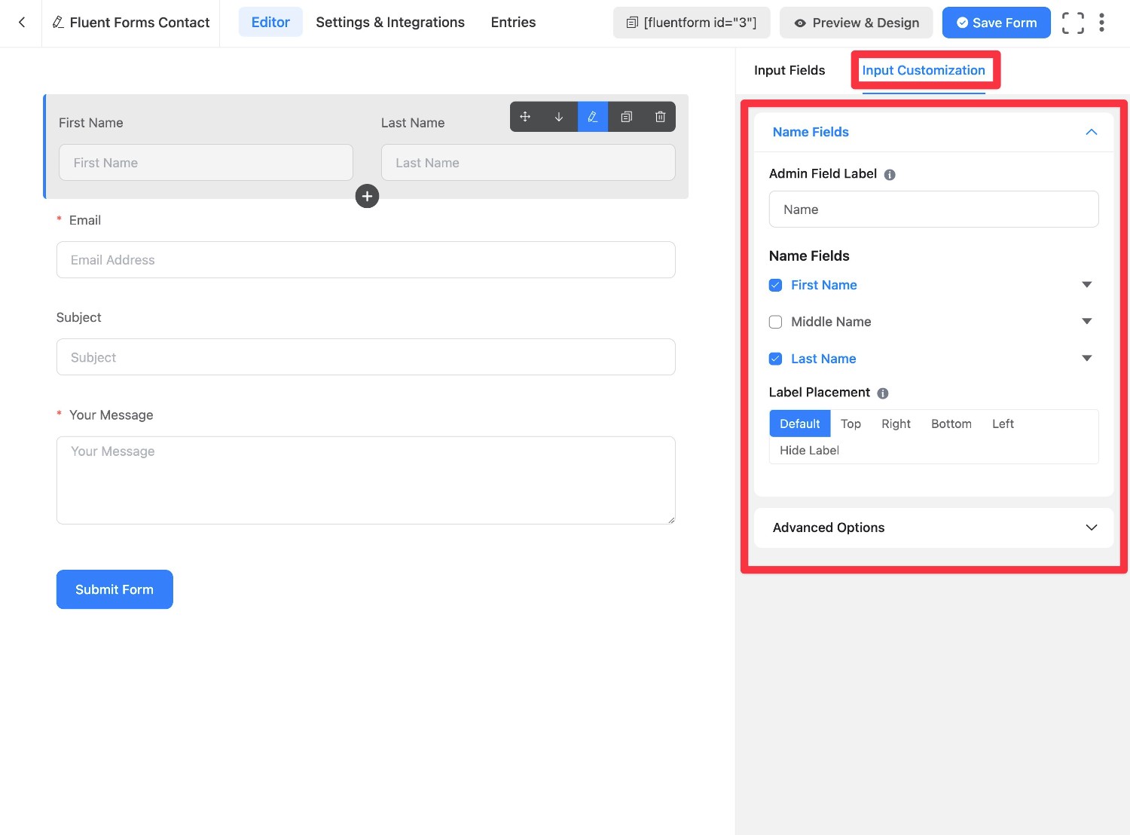
Task: Click the plus icon to add field
Action: [367, 196]
